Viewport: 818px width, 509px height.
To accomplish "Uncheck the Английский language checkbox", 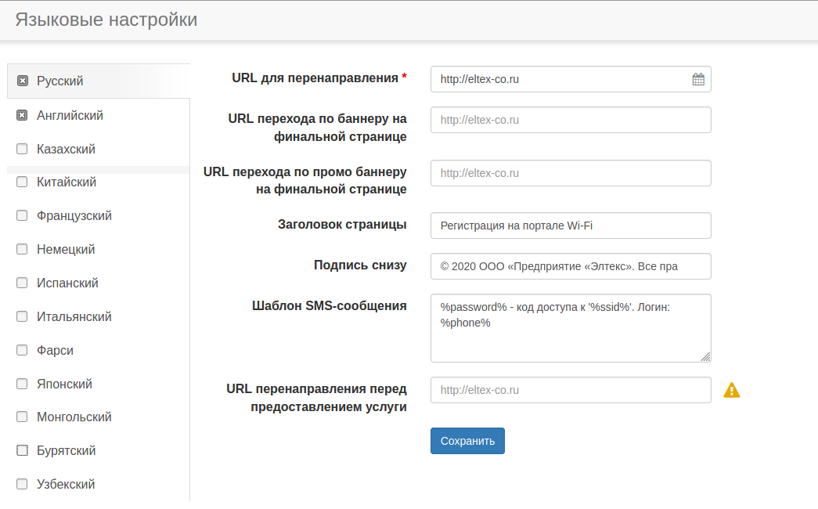I will [x=22, y=116].
